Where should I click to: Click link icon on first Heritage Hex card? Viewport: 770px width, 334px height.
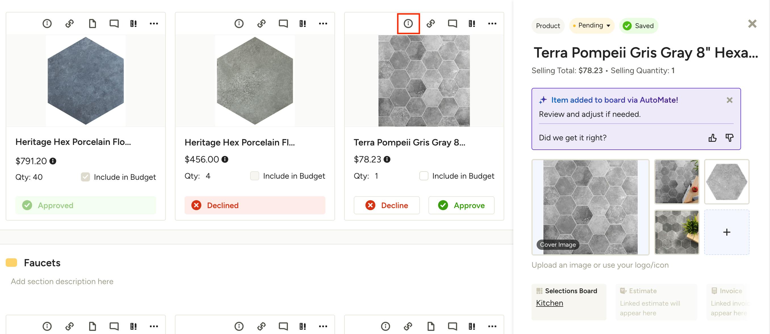[x=70, y=23]
